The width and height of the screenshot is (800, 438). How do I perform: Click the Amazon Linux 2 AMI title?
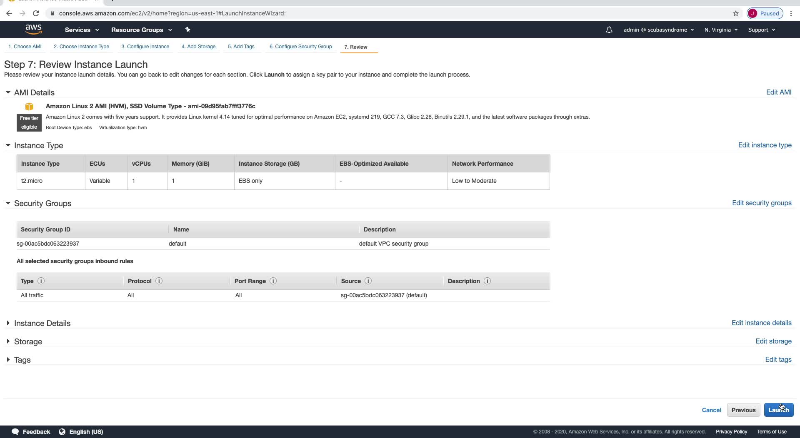(x=150, y=106)
